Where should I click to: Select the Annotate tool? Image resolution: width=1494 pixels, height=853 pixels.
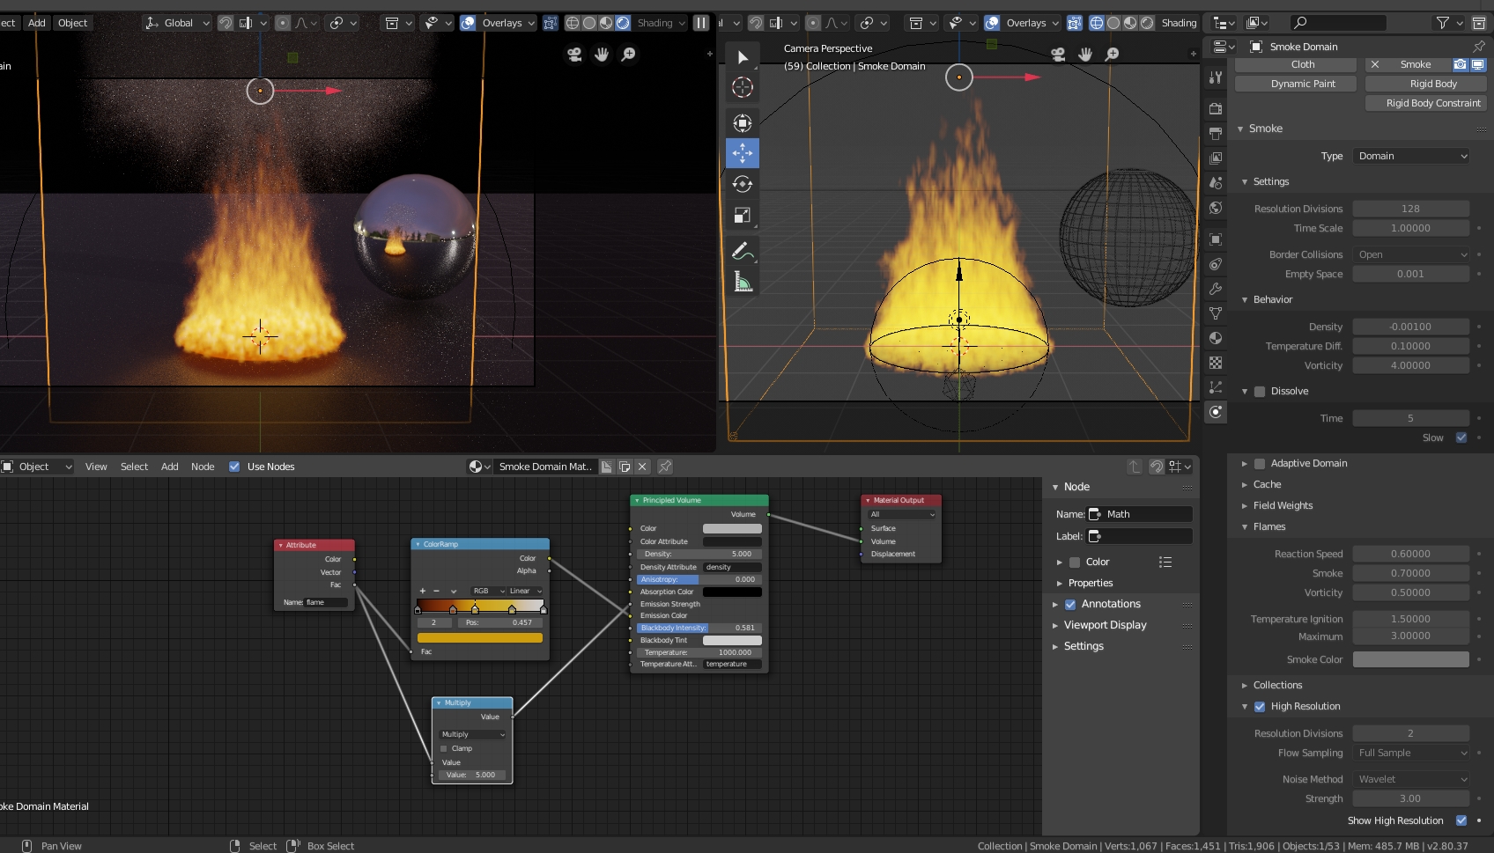click(743, 251)
